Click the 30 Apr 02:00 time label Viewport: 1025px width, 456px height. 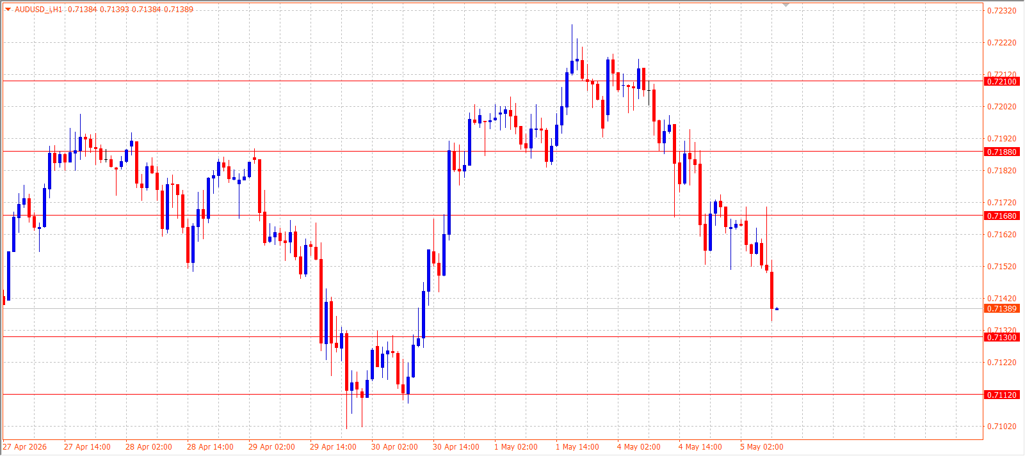[x=394, y=447]
